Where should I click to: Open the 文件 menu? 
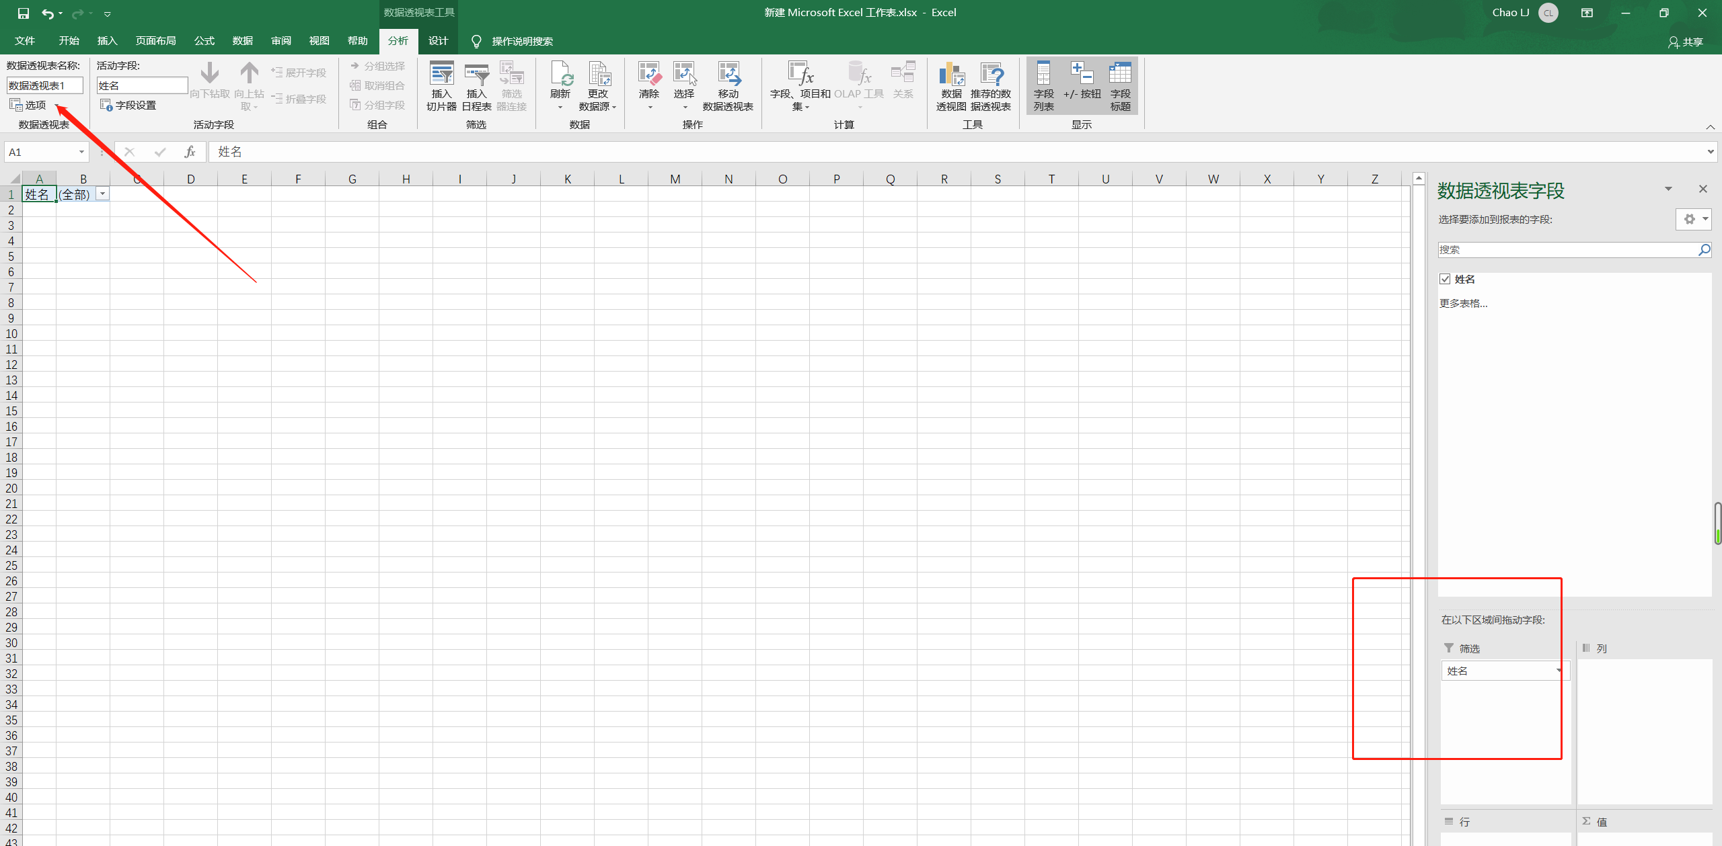coord(25,41)
